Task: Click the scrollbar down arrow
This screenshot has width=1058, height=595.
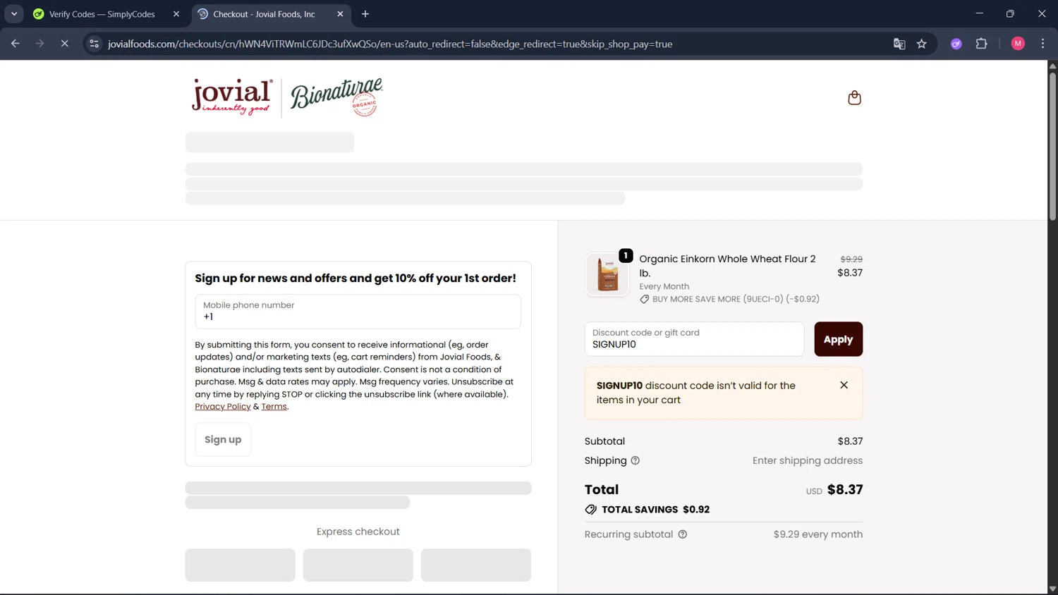Action: [x=1052, y=589]
